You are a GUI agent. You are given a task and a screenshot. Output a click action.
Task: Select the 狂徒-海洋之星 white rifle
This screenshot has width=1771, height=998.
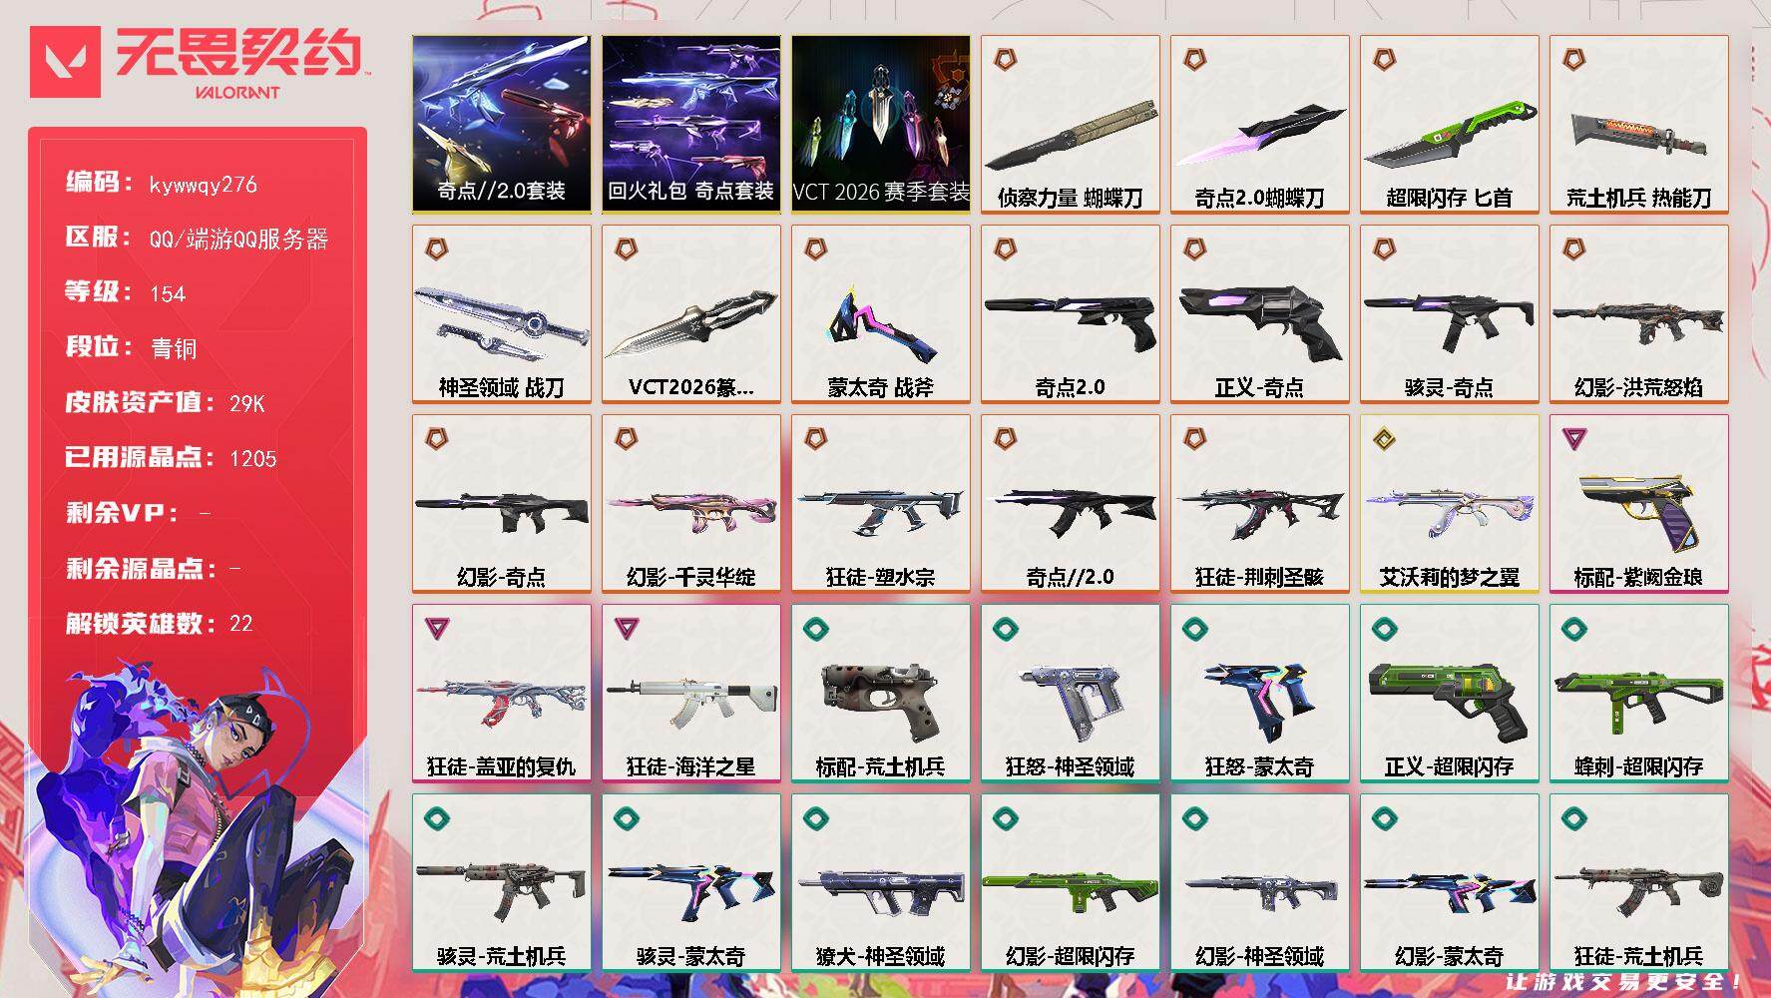[x=690, y=694]
